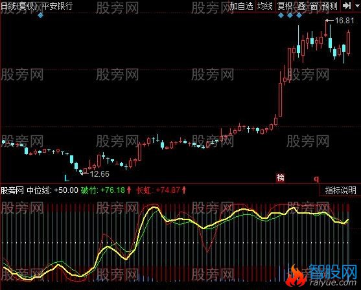Viewport: 361px width, 290px height.
Task: Click the up arrow after 长虹 value
Action: click(184, 190)
